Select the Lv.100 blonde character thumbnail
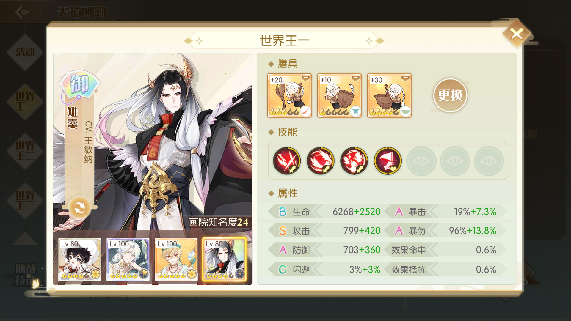 coord(176,259)
